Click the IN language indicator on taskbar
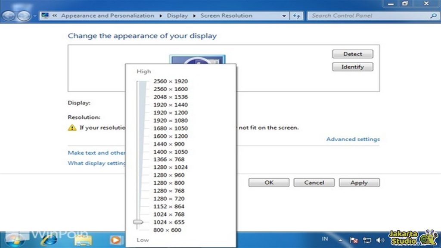441x248 pixels. click(x=325, y=239)
